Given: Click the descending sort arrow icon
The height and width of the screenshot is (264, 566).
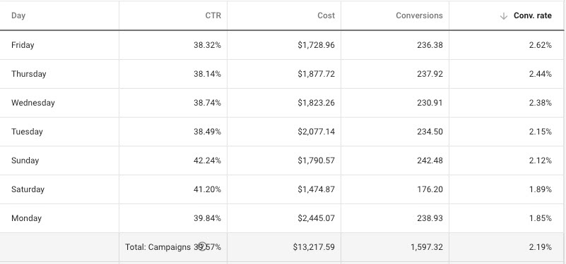Looking at the screenshot, I should pyautogui.click(x=504, y=16).
